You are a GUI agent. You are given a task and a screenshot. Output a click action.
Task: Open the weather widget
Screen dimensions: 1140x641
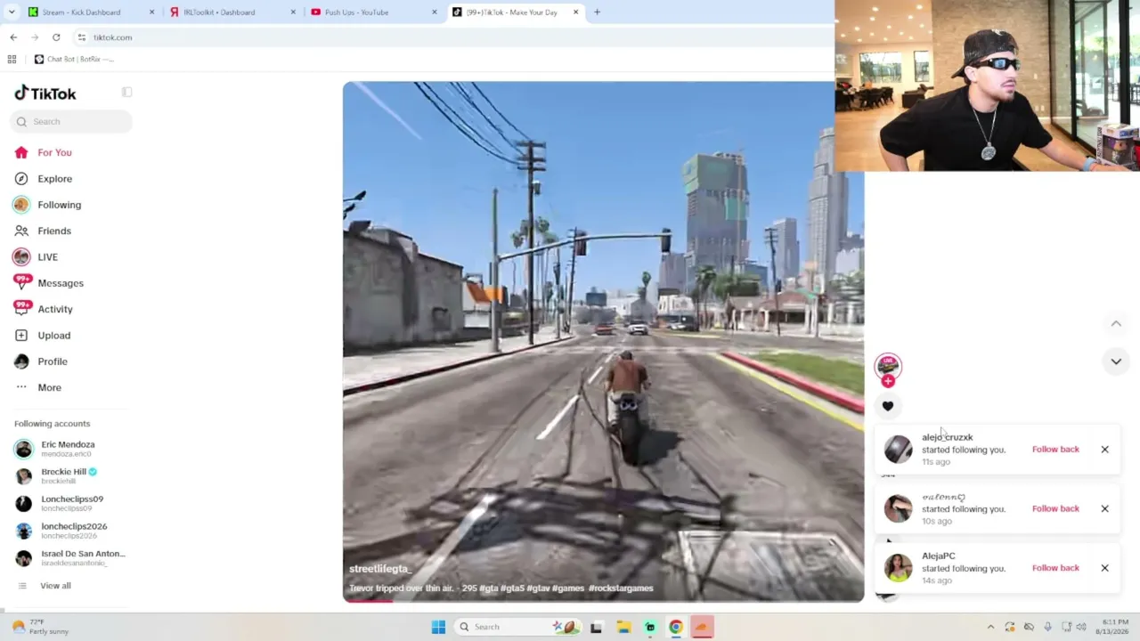click(37, 627)
